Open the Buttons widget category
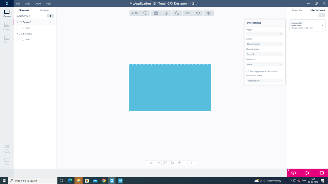Image resolution: width=328 pixels, height=184 pixels. (145, 13)
